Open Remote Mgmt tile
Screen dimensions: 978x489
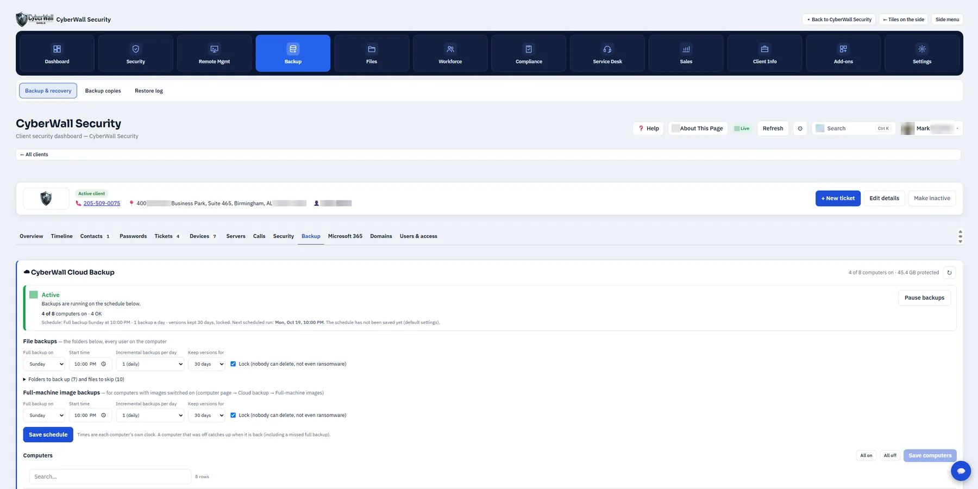pos(214,53)
